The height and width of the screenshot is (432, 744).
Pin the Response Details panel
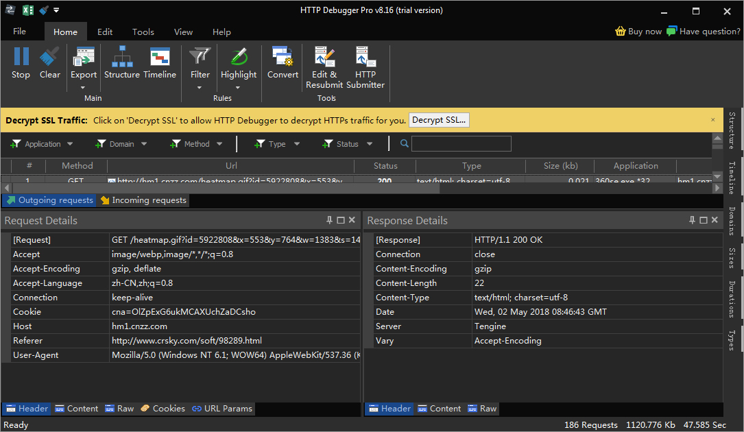click(x=693, y=220)
